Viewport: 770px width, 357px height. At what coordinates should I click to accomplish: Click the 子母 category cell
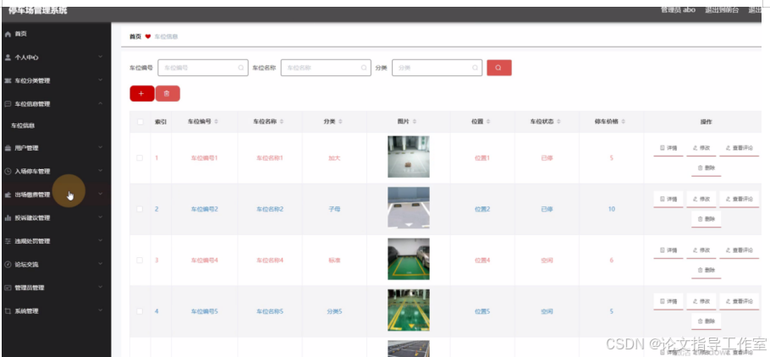pos(334,209)
